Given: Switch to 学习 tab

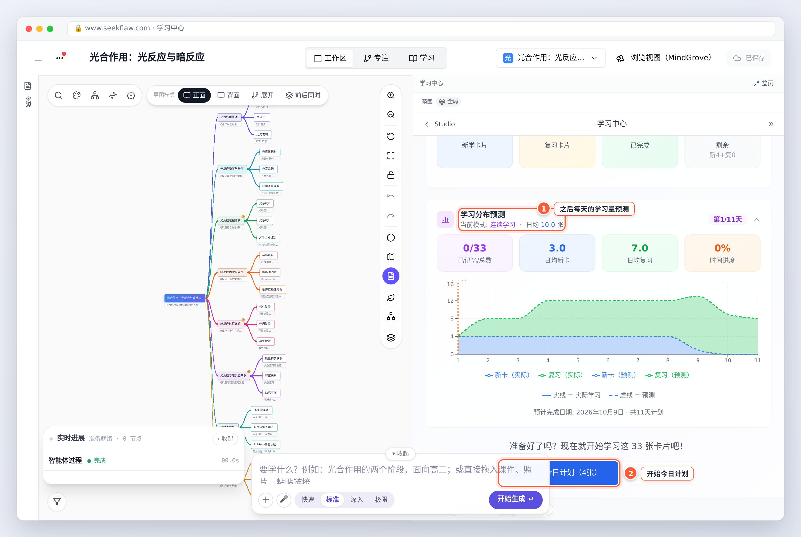Looking at the screenshot, I should coord(422,58).
